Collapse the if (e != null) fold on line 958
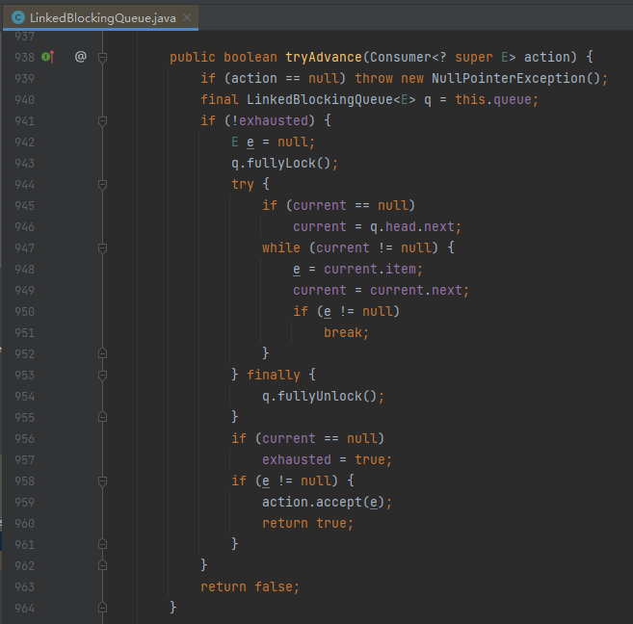633x624 pixels. (x=102, y=481)
